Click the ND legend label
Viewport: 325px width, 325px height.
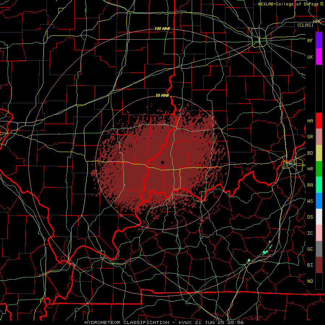tap(310, 281)
